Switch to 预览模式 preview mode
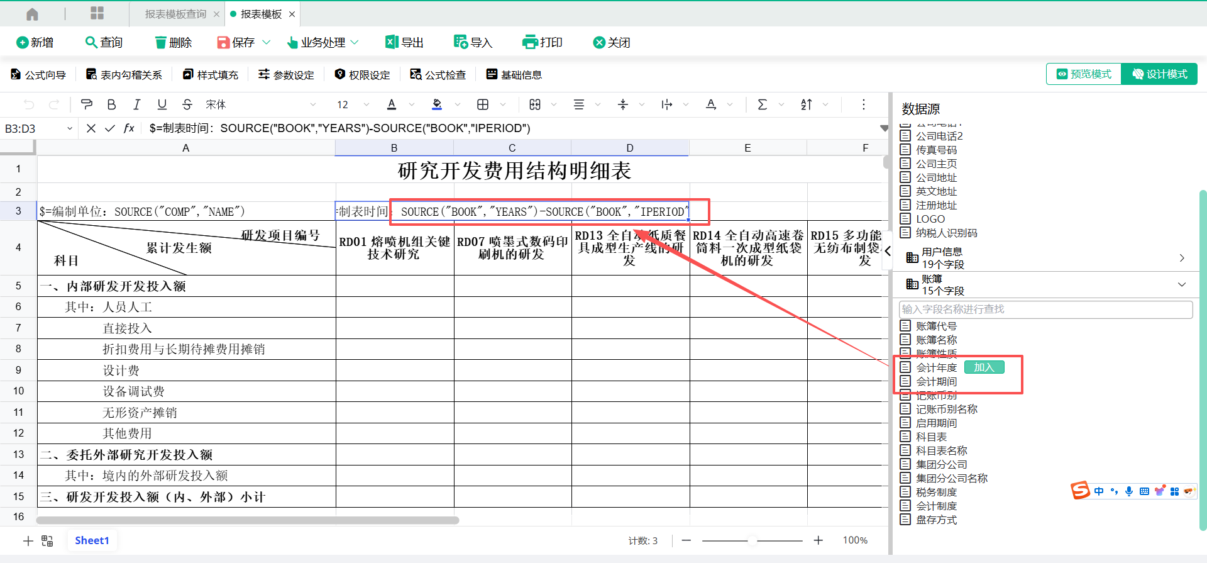The image size is (1207, 563). [1084, 74]
